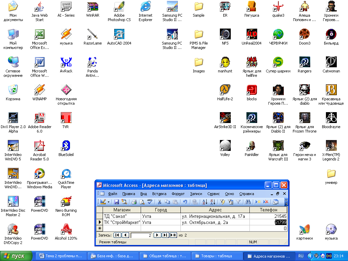The width and height of the screenshot is (348, 261).
Task: Undo the last action with the Undo arrow
Action: (185, 202)
